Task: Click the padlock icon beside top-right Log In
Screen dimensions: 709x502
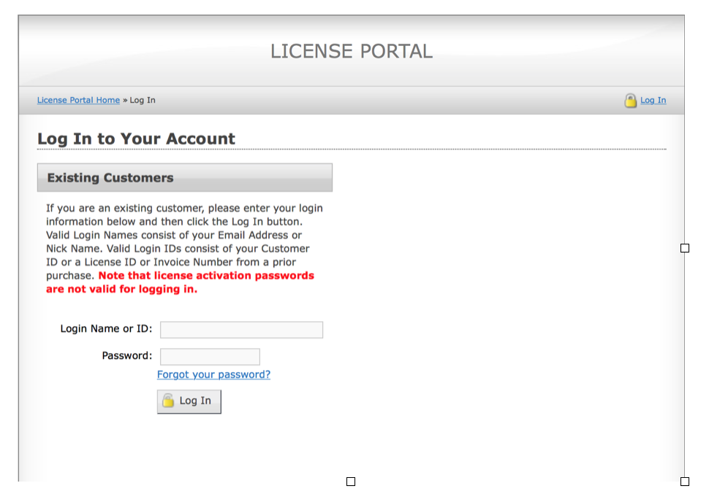Action: (630, 101)
